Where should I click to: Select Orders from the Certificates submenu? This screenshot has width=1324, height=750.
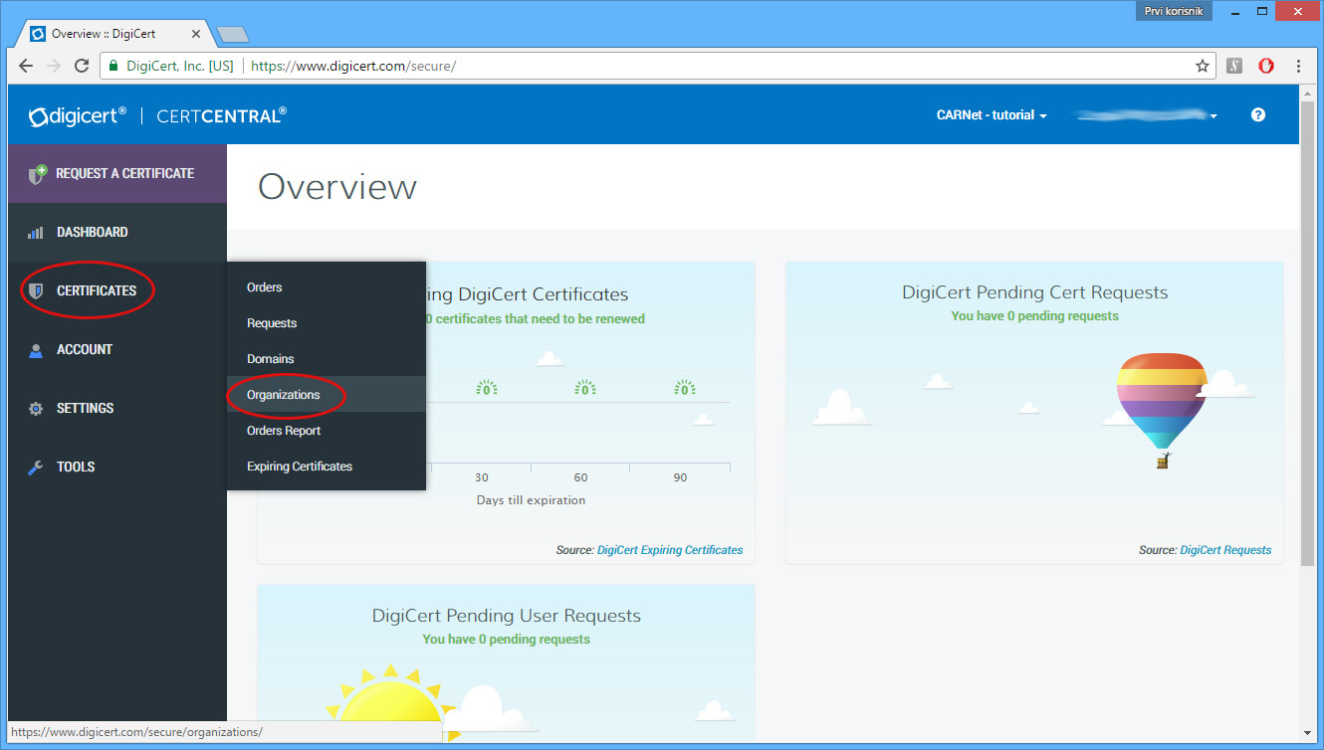click(327, 287)
